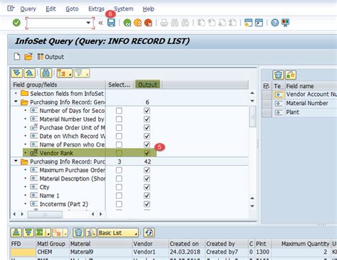Click the menu icon left of Query
Viewport: 337px width, 260px height.
(x=11, y=9)
